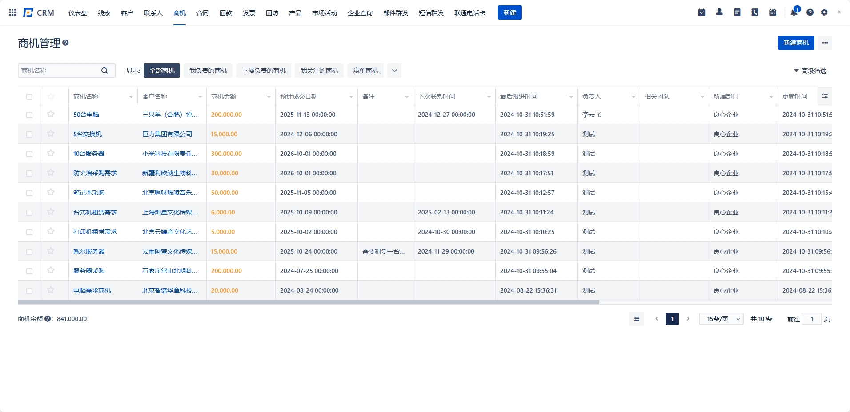Screen dimensions: 850x412
Task: Star the 防火墙采购需求 opportunity
Action: click(51, 173)
